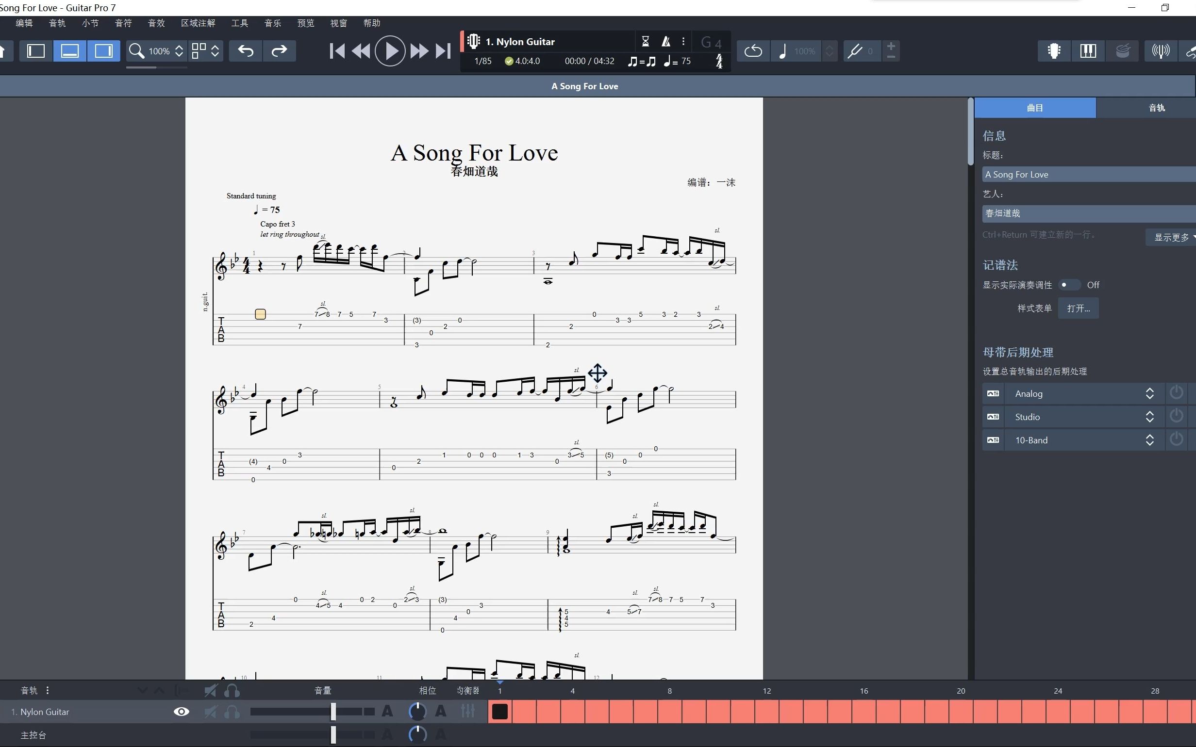
Task: Rewind to previous bar
Action: click(x=361, y=51)
